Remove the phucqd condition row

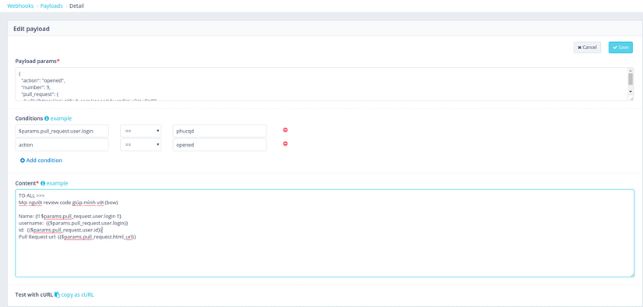pos(285,130)
